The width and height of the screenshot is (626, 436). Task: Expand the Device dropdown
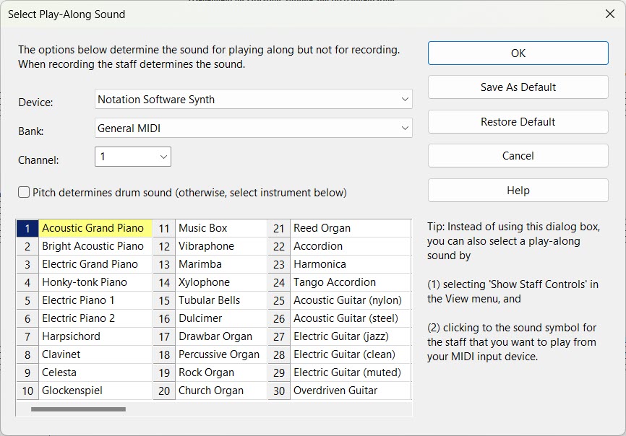pos(253,100)
